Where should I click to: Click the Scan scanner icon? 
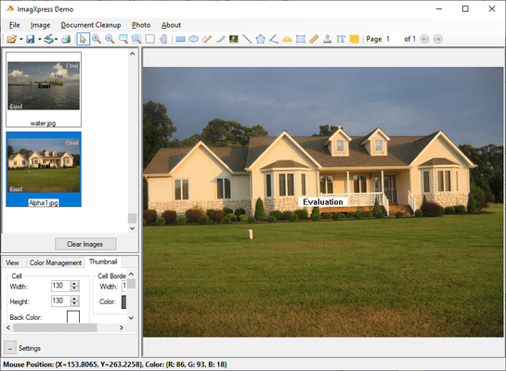[48, 39]
